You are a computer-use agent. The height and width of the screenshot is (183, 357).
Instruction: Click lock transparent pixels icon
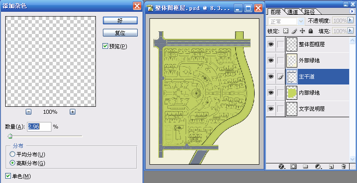pos(286,31)
